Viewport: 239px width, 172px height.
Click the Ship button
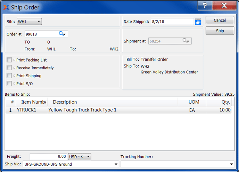(220, 31)
